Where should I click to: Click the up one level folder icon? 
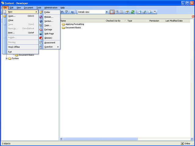127,12
